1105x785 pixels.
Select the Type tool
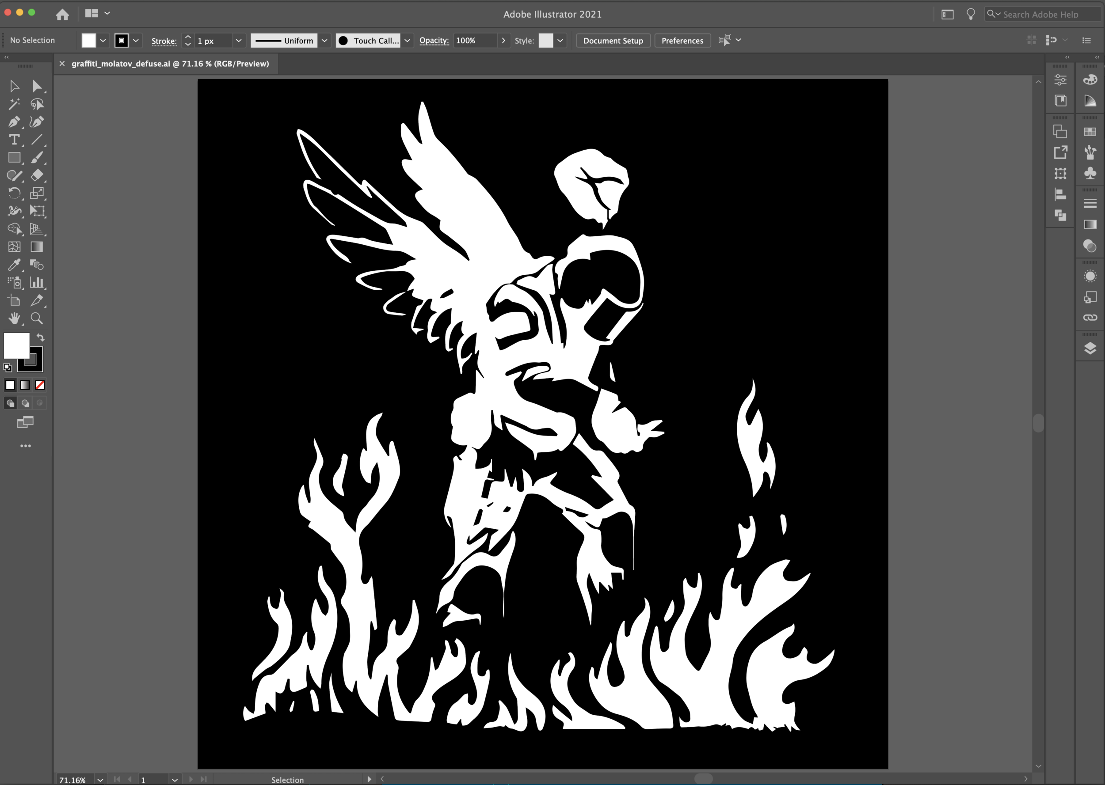pos(14,140)
